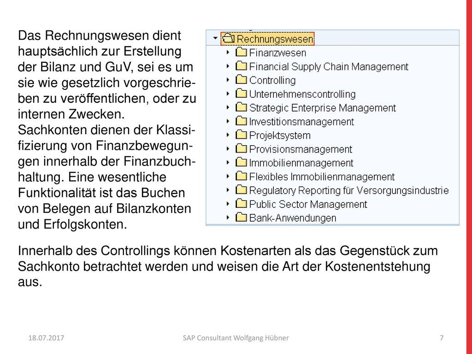Collapse the Rechnungswesen tree node arrow
Viewport: 472px width, 354px height.
(x=215, y=38)
